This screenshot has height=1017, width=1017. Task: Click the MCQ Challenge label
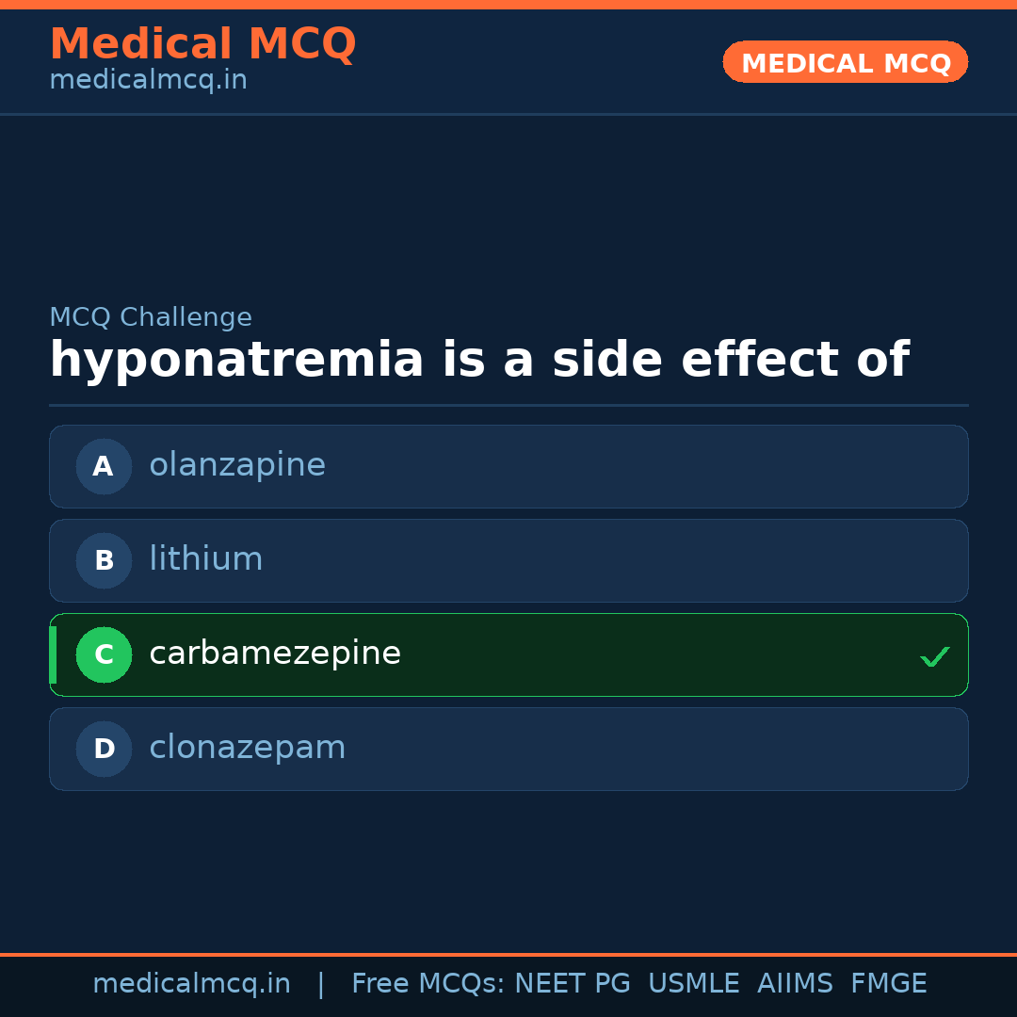[151, 318]
